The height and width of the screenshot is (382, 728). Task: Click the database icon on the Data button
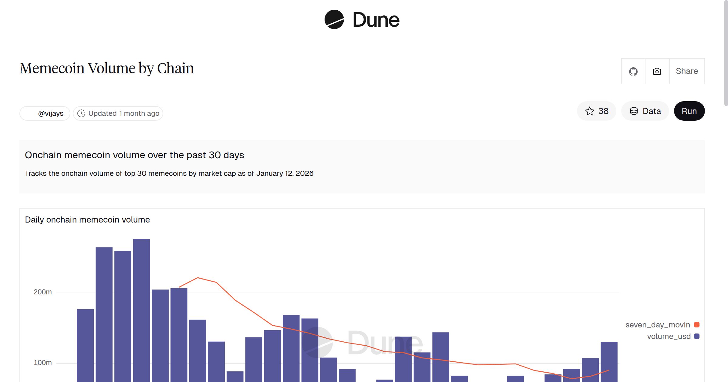point(635,111)
